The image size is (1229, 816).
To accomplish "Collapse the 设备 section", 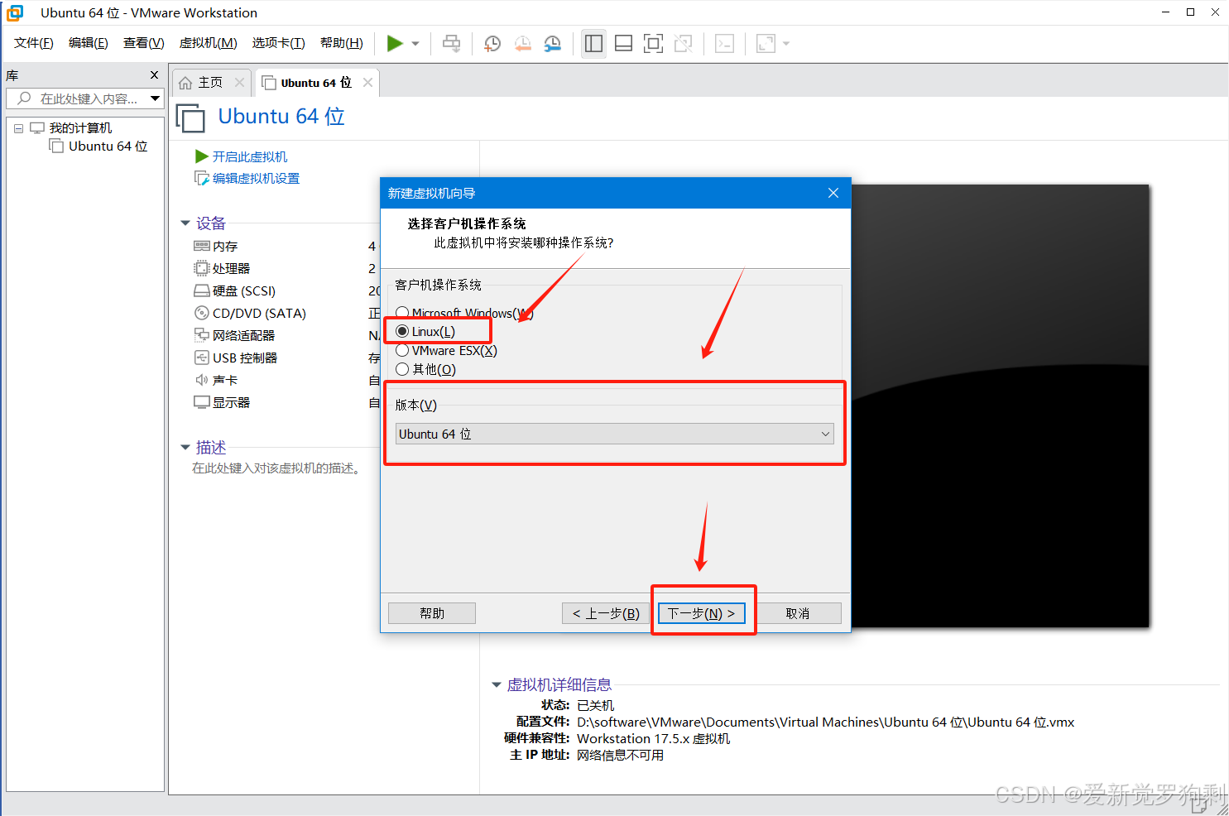I will point(185,223).
